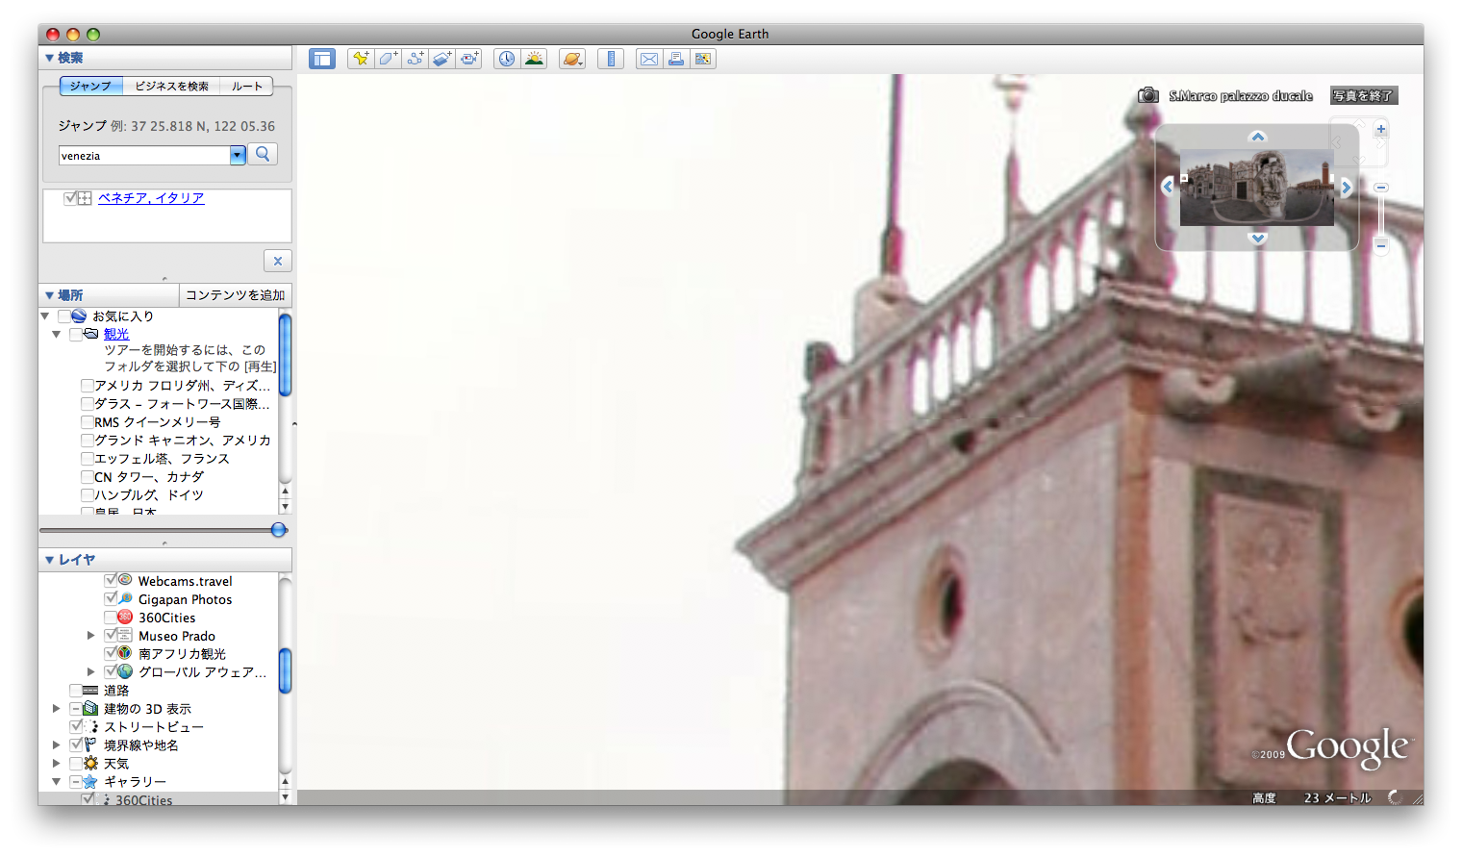
Task: Open the ベネチア, イタリア link
Action: coord(151,198)
